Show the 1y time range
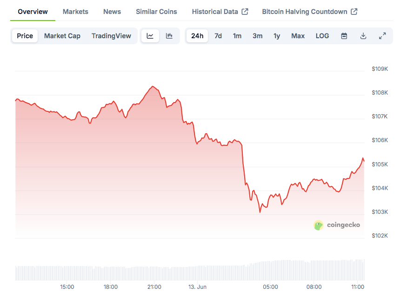 [277, 36]
